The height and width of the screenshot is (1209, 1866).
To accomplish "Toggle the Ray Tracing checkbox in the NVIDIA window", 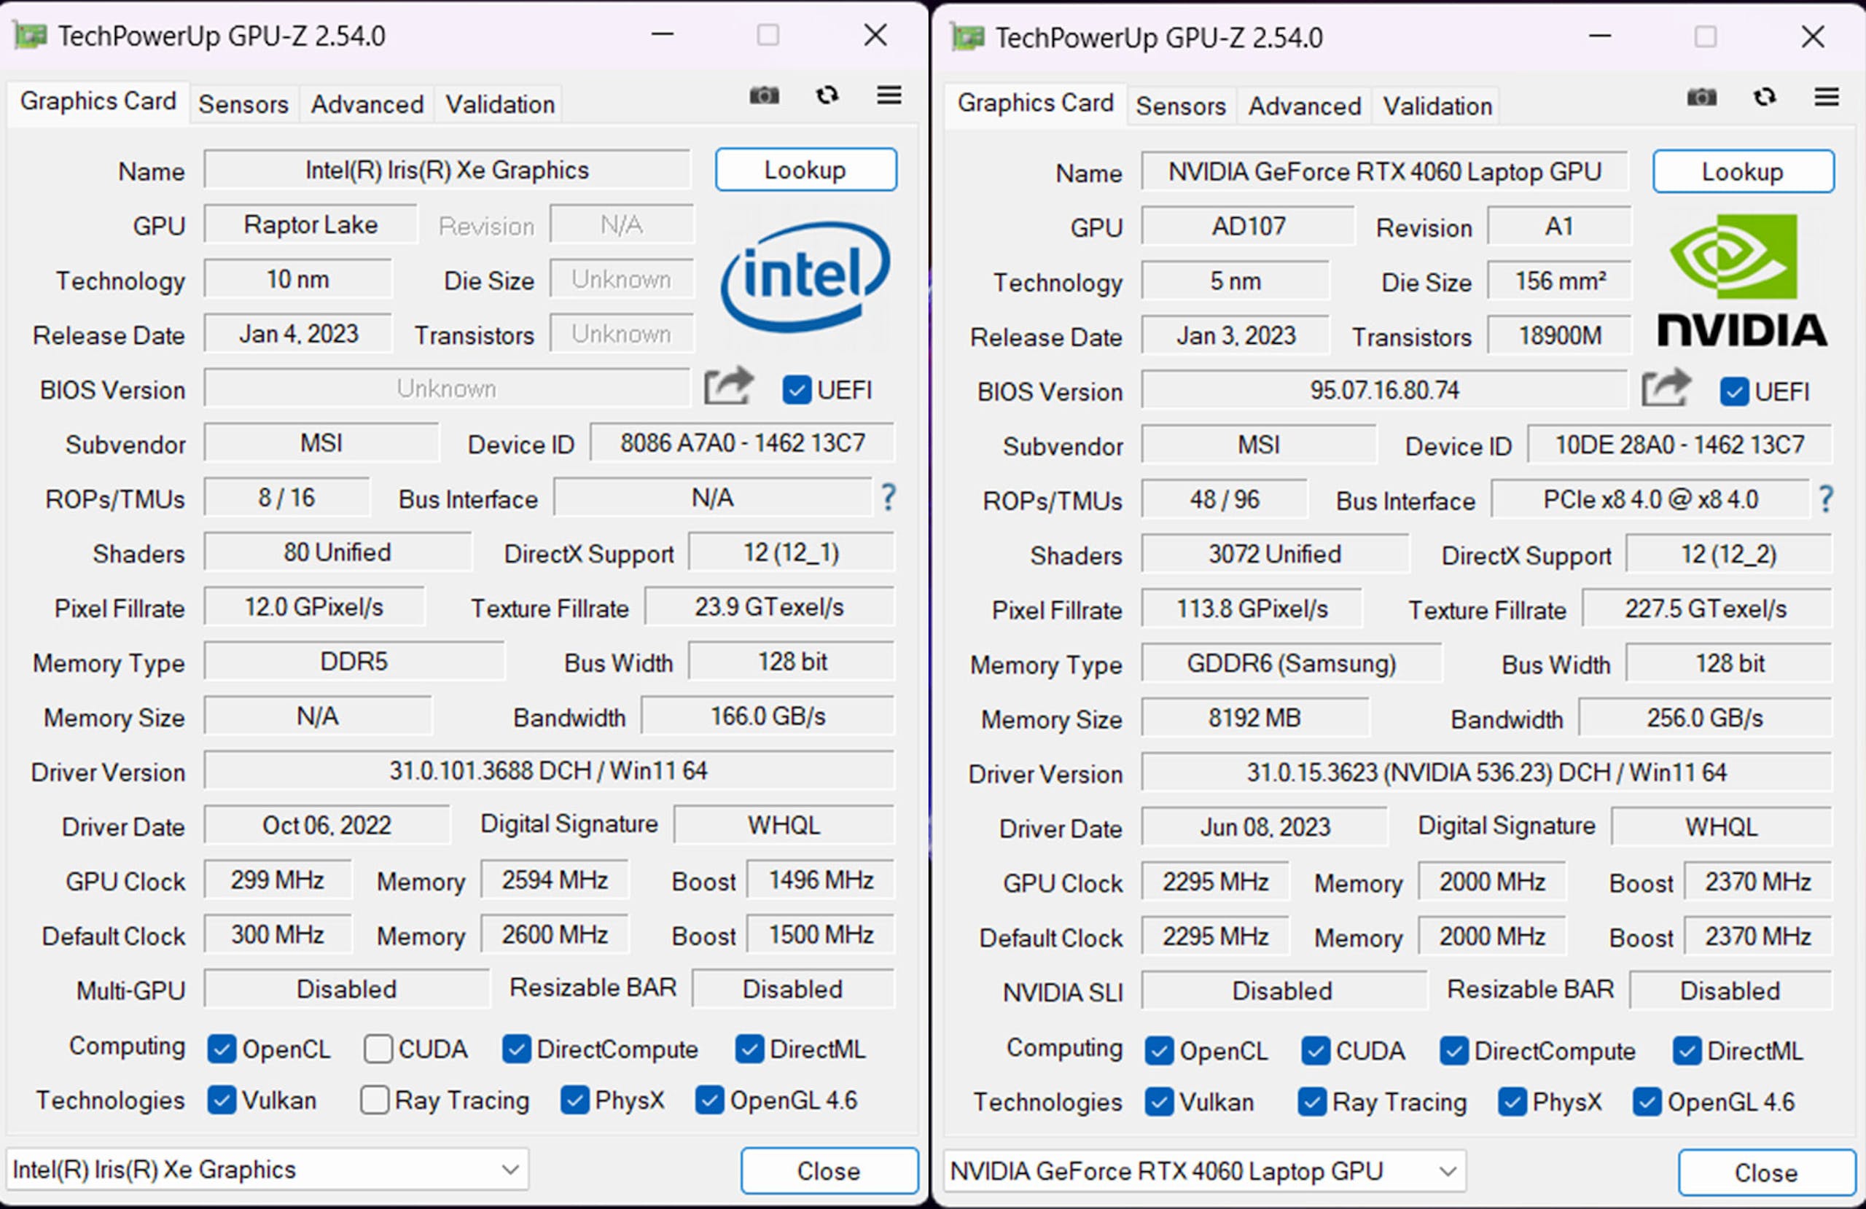I will (1313, 1102).
